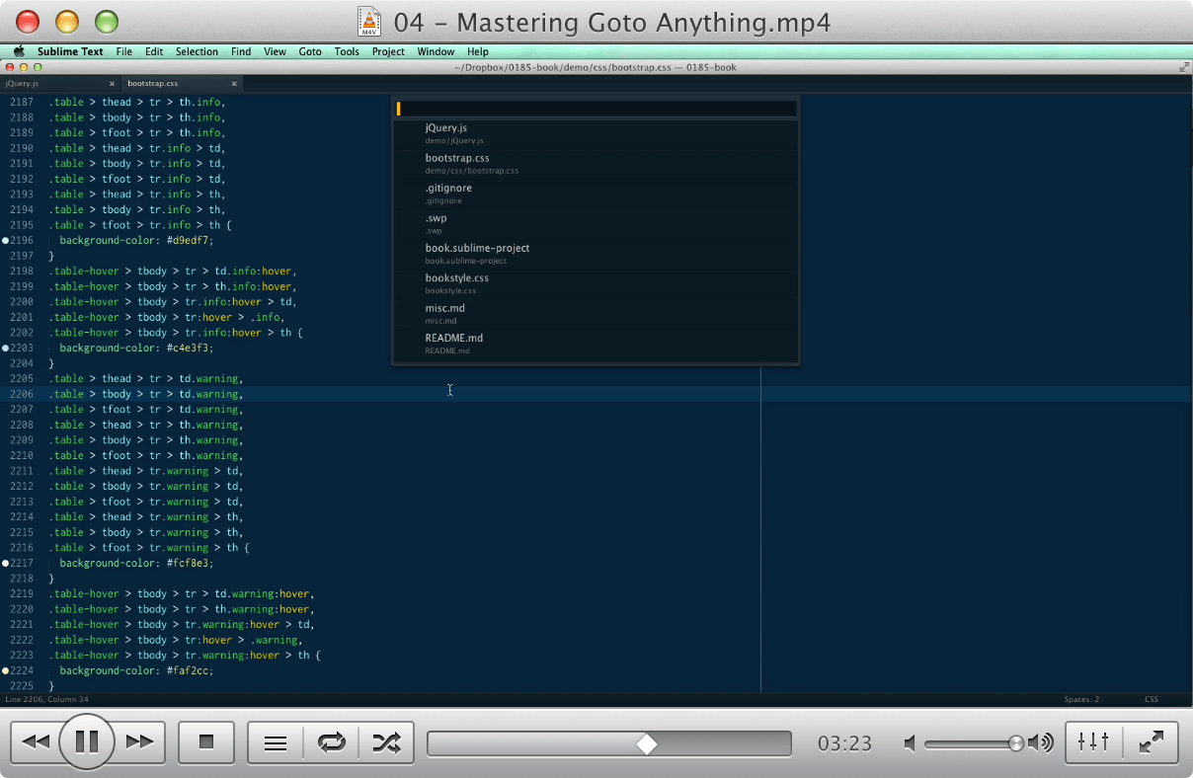Open the Goto menu
The image size is (1193, 778).
click(x=309, y=51)
